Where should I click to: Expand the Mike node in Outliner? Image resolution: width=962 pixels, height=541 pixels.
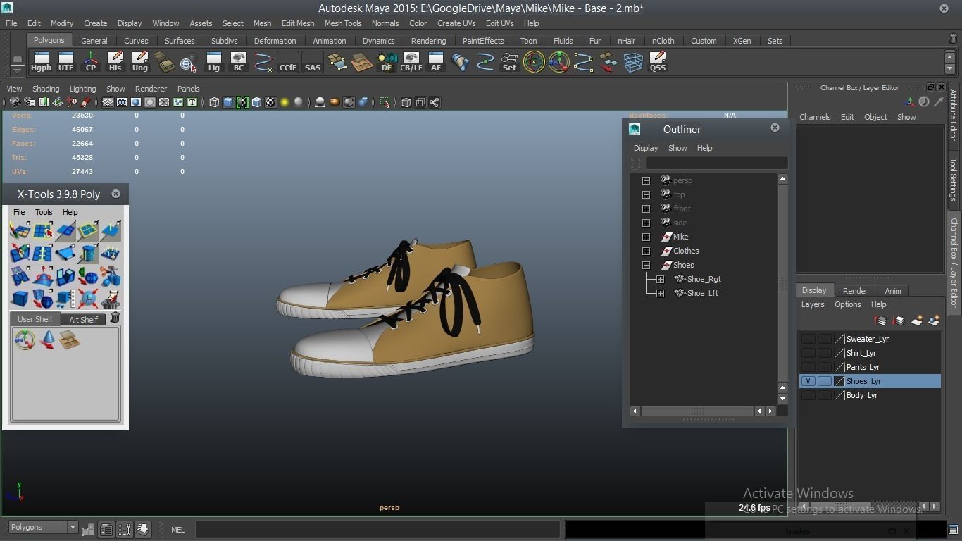[646, 237]
